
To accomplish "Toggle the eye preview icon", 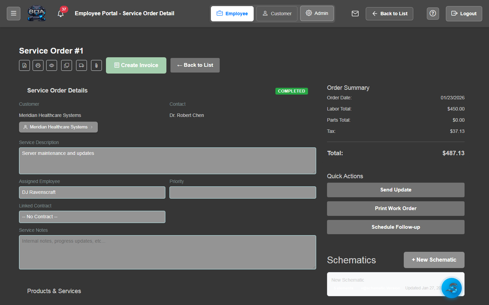I will [51, 65].
